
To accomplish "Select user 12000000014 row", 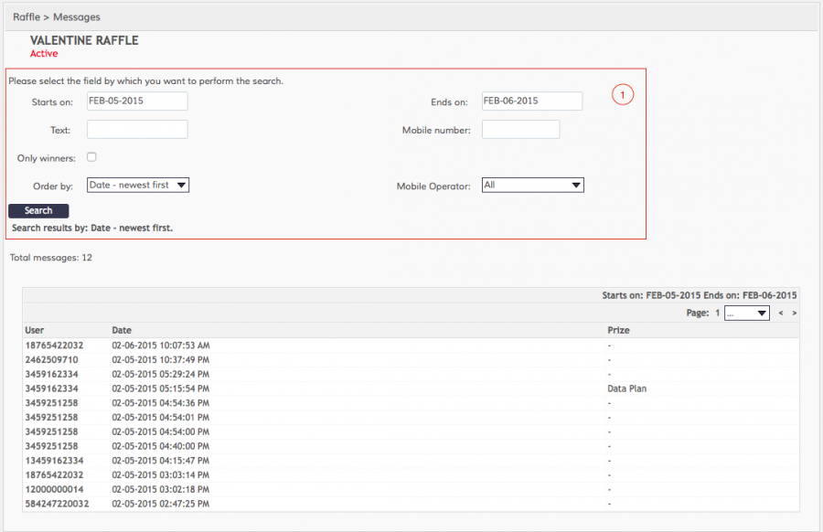I will point(54,489).
